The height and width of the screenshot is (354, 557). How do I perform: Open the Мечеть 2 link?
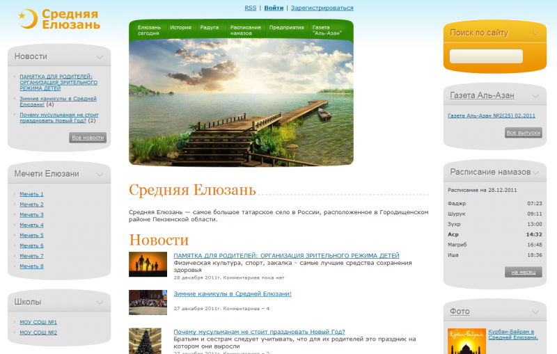[x=31, y=204]
